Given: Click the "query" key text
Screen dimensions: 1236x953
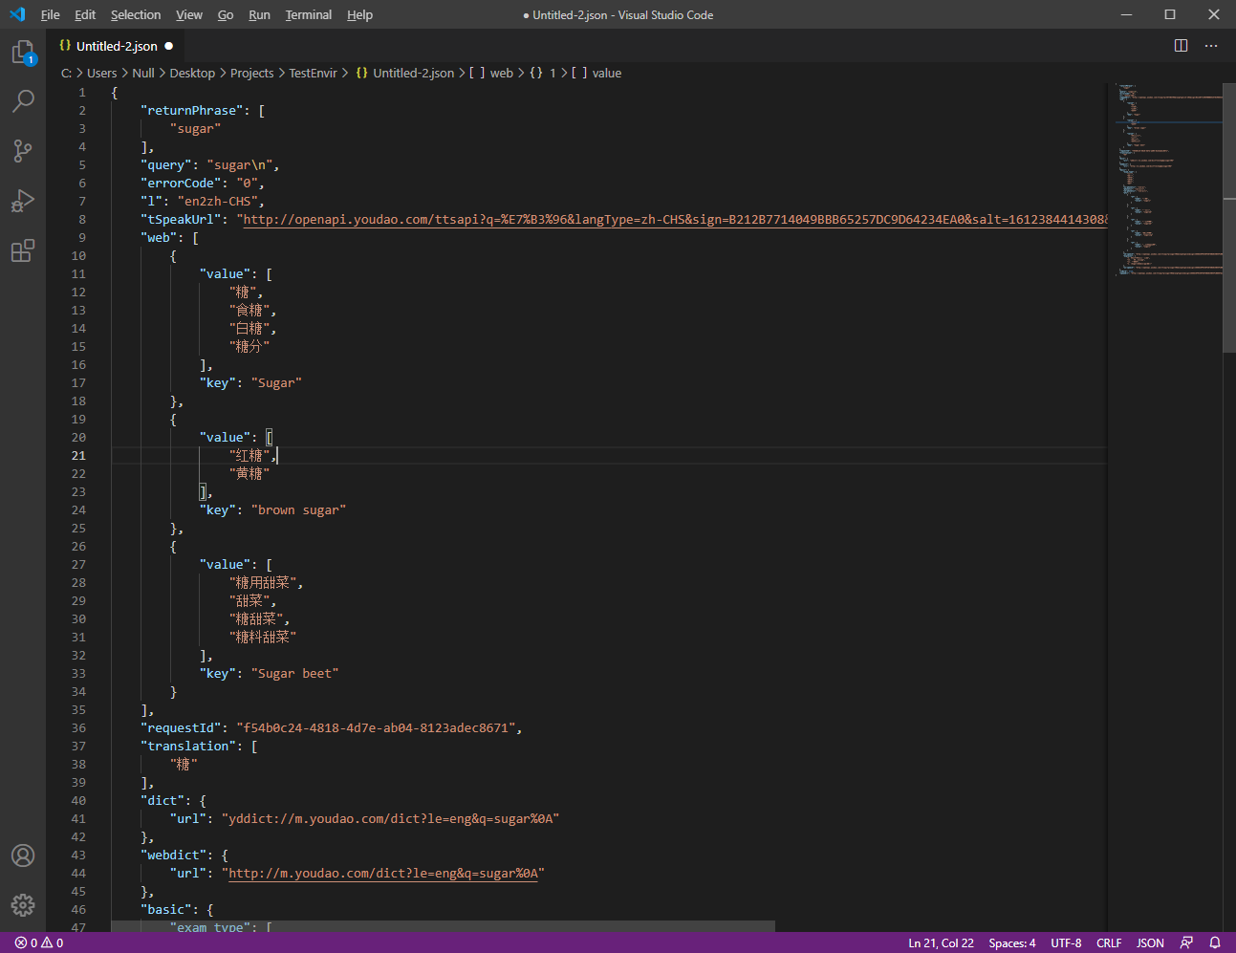Looking at the screenshot, I should pyautogui.click(x=166, y=164).
